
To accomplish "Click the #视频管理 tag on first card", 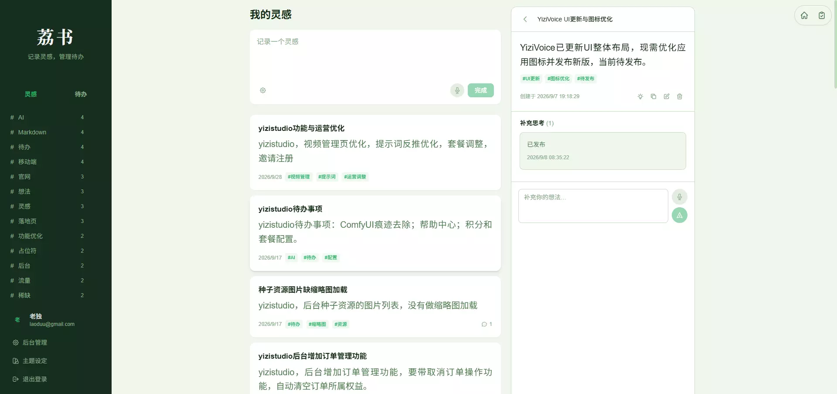I will 299,177.
